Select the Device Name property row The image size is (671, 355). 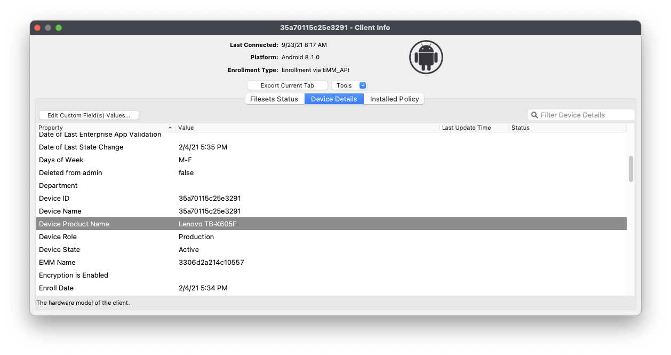click(x=331, y=211)
